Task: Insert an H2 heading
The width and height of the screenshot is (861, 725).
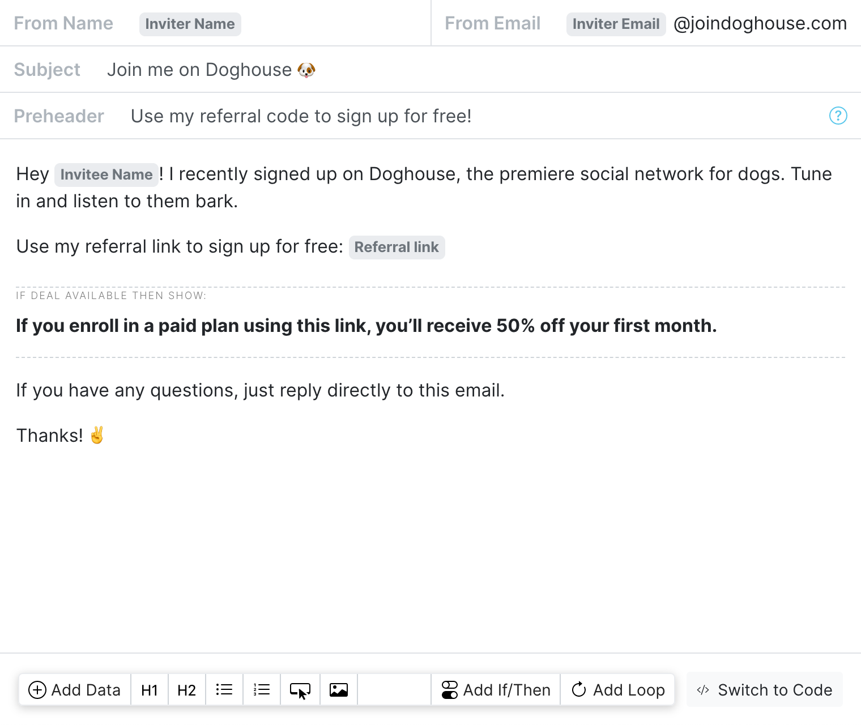Action: (186, 690)
